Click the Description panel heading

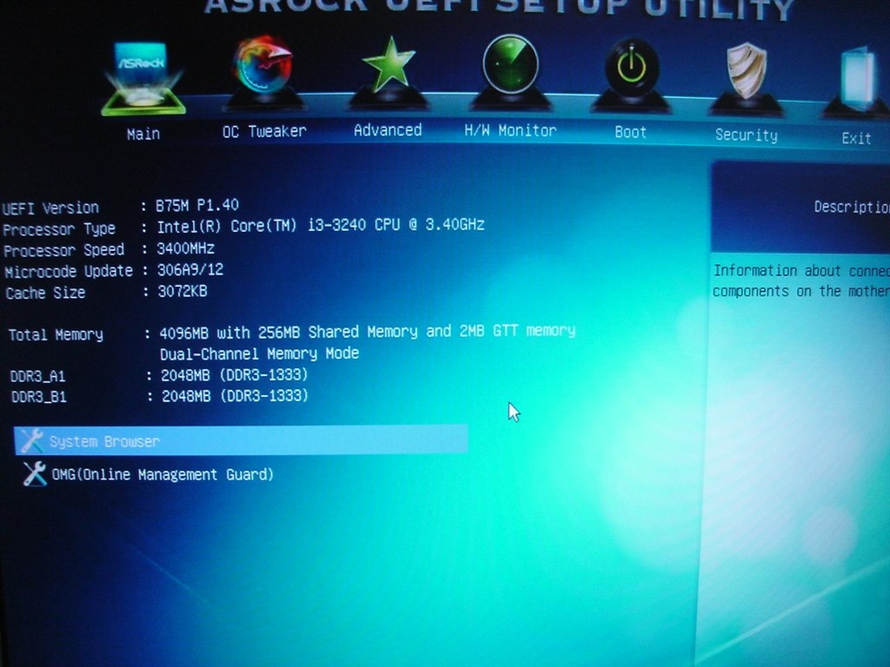click(852, 207)
